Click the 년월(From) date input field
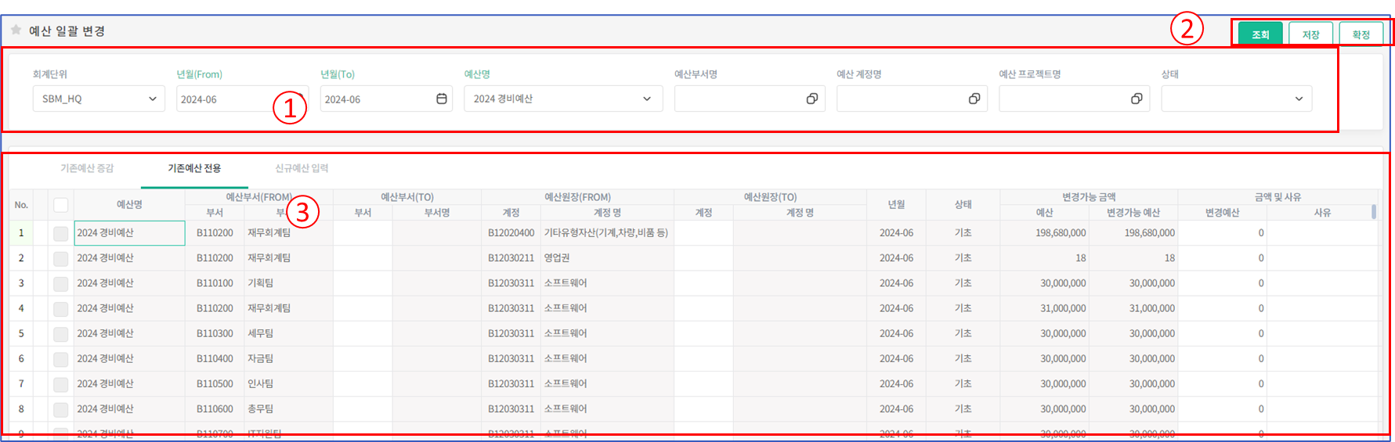Image resolution: width=1395 pixels, height=442 pixels. (227, 99)
